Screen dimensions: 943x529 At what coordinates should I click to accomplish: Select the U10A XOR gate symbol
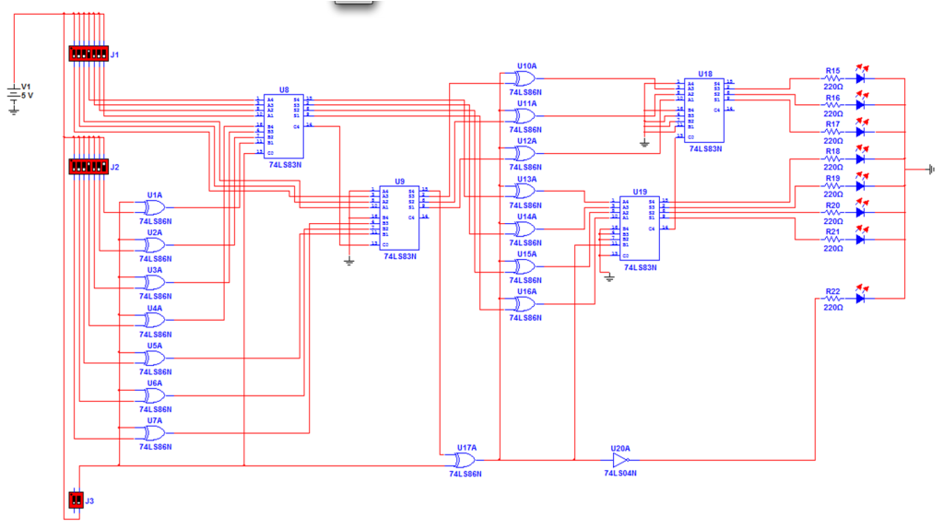pos(525,78)
